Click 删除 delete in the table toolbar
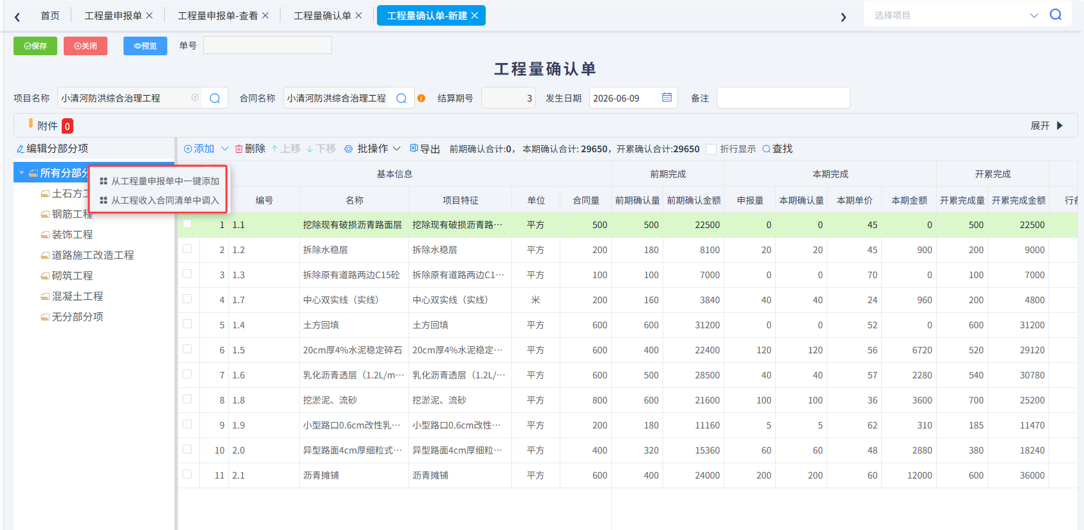The width and height of the screenshot is (1084, 530). [x=250, y=149]
